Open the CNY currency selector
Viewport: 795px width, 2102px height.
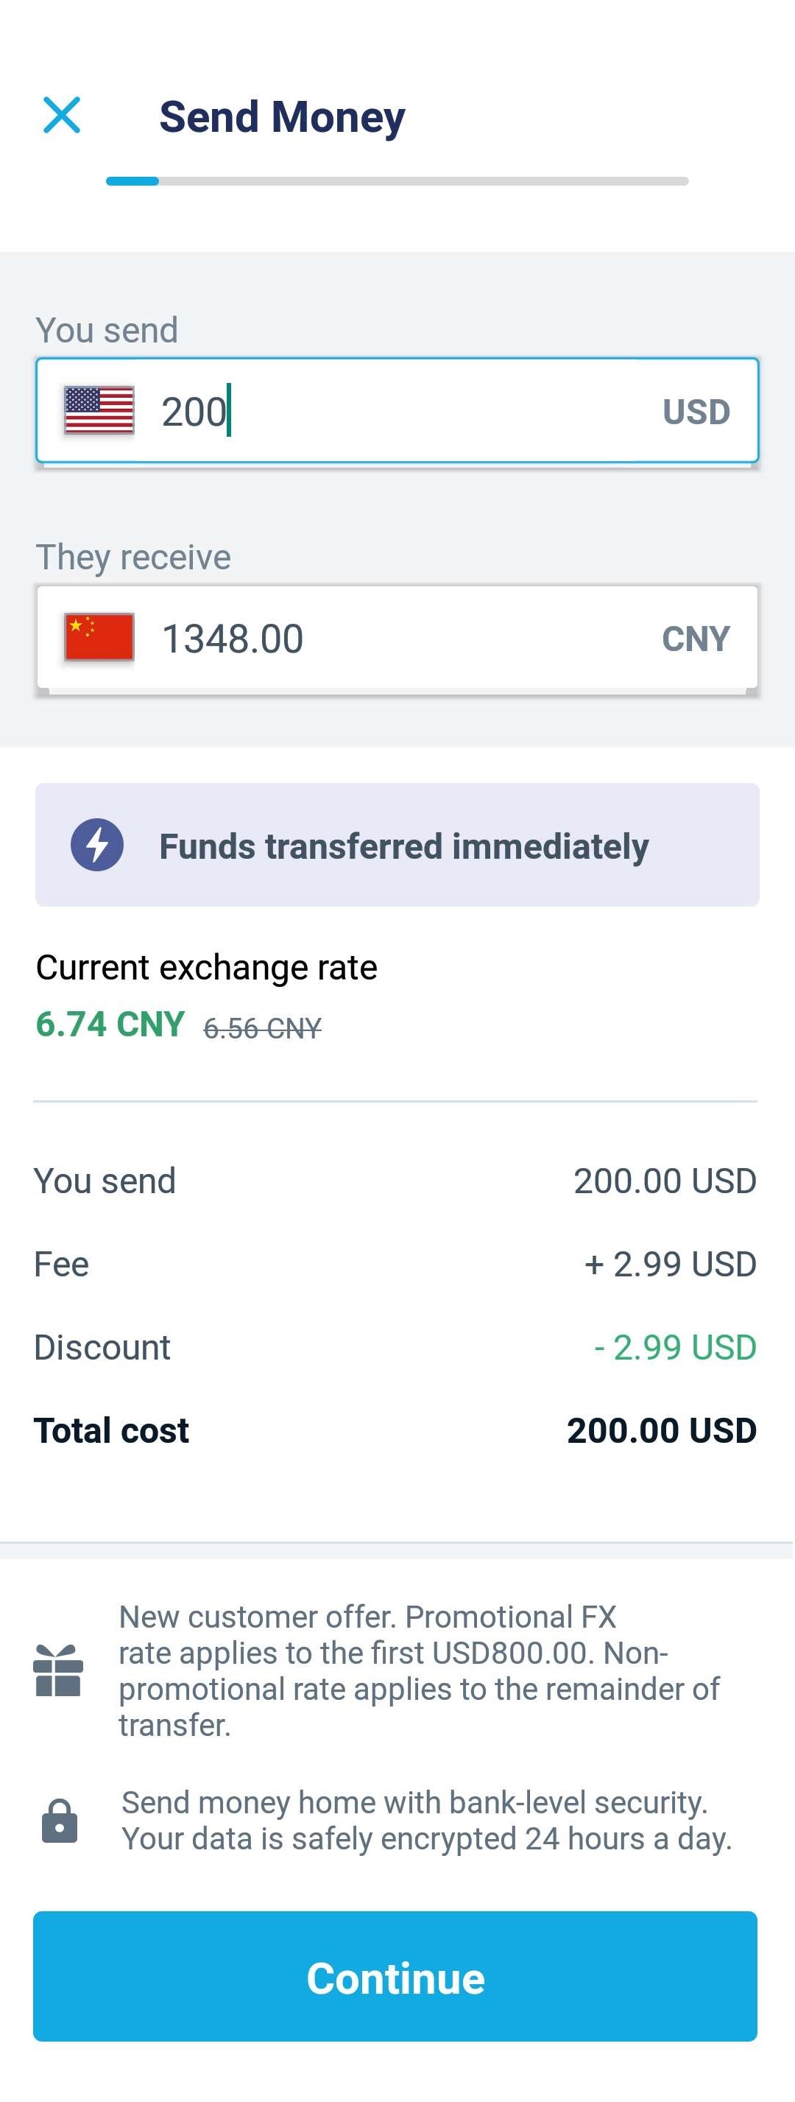pos(696,638)
